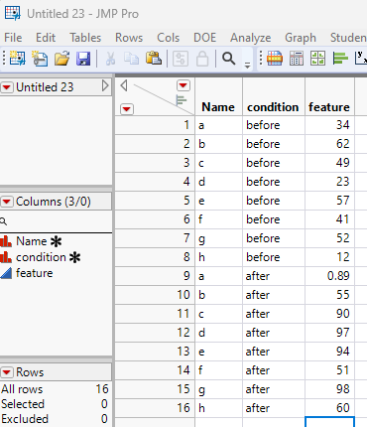Click the Distribution analysis toolbar icon
Screen dimensions: 367x427
(x=275, y=59)
